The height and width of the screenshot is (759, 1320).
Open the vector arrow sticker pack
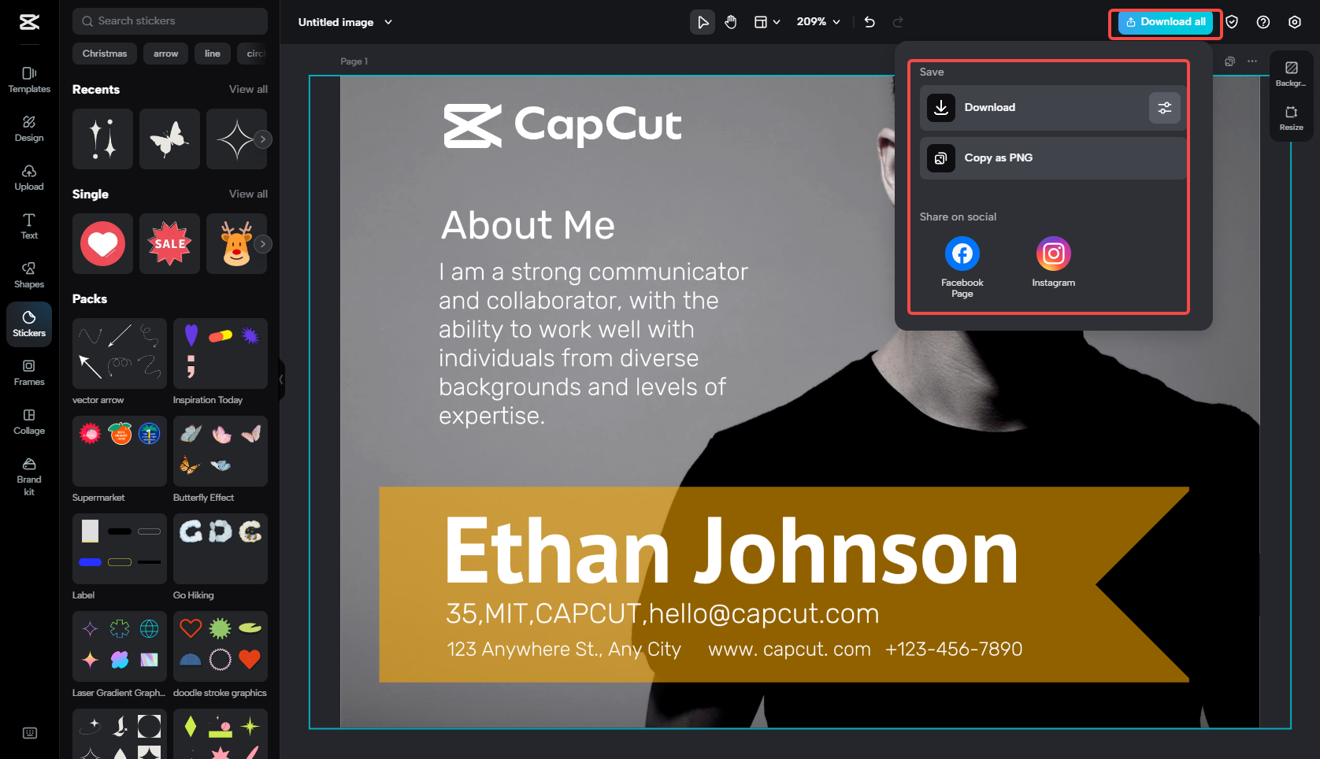[120, 354]
